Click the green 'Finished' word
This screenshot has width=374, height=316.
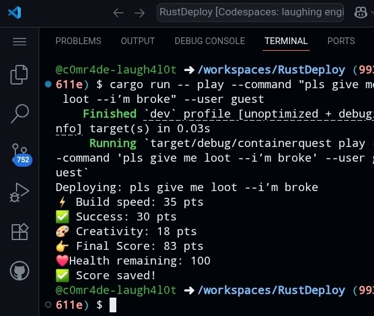click(x=110, y=114)
